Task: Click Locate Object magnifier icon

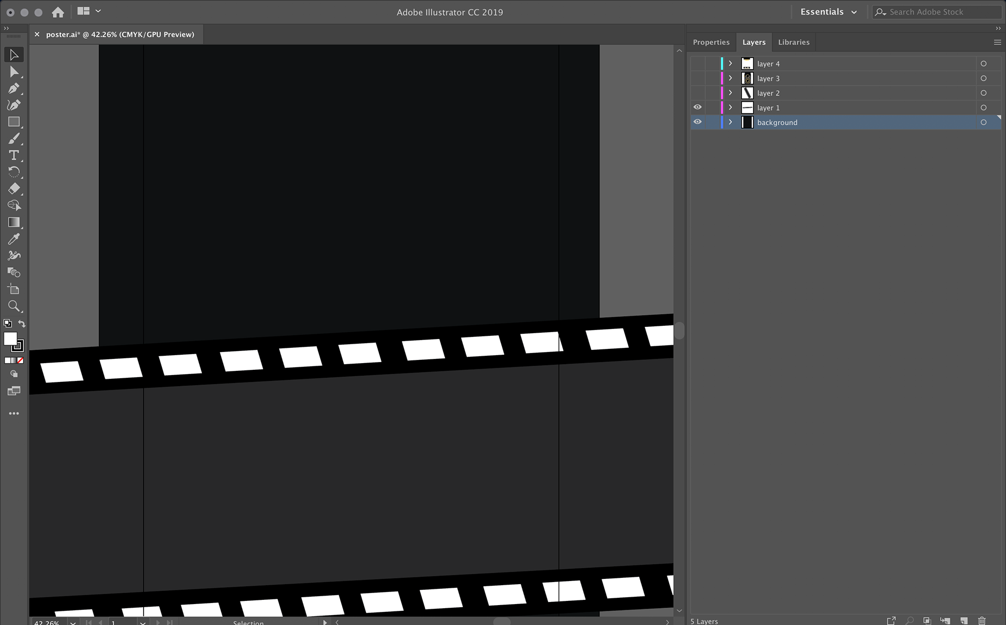Action: 910,621
